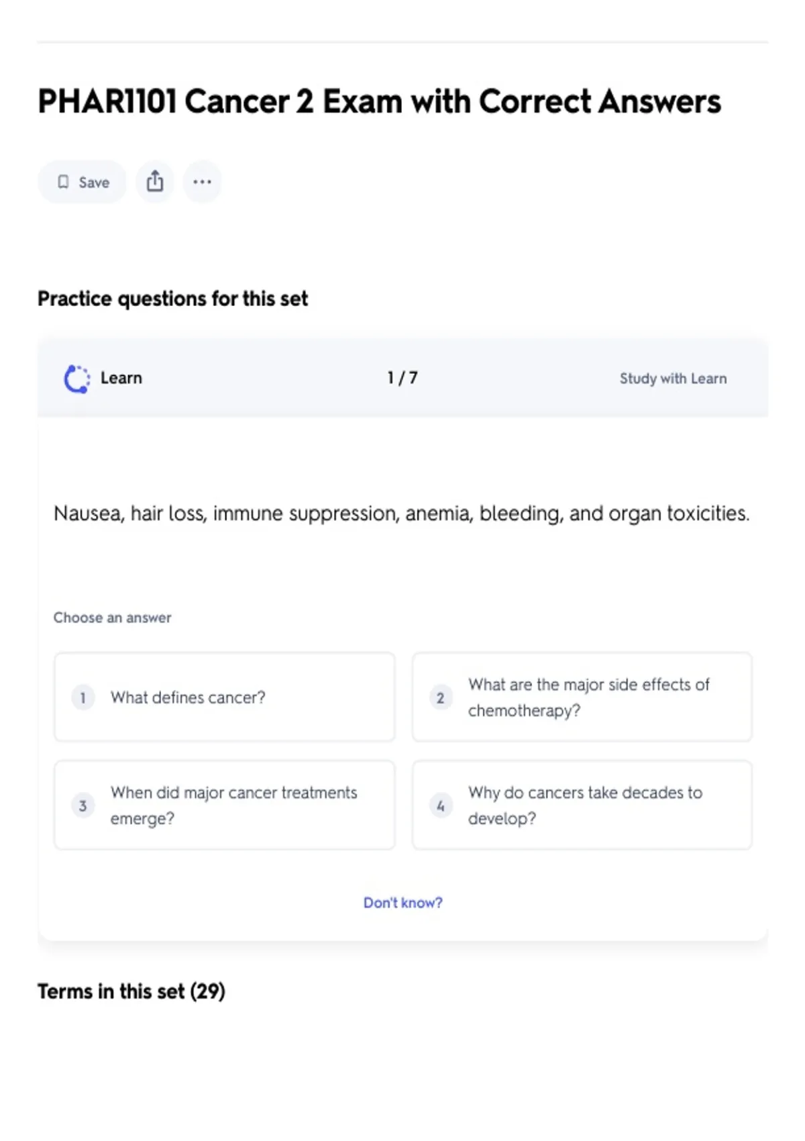The height and width of the screenshot is (1141, 805).
Task: Select "Why do cancers take decades to develop?"
Action: coord(582,805)
